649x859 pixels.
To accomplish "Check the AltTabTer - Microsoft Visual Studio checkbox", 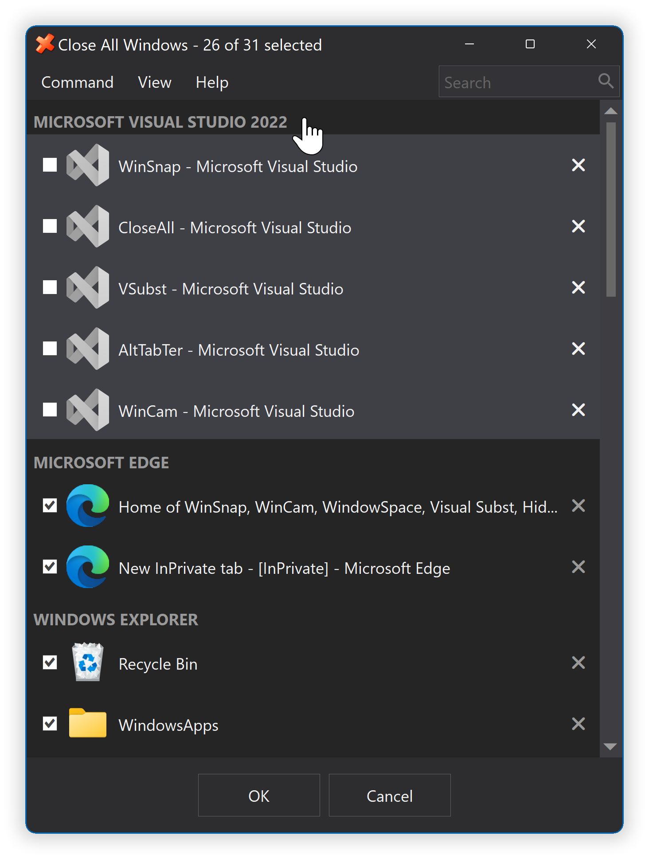I will (50, 349).
